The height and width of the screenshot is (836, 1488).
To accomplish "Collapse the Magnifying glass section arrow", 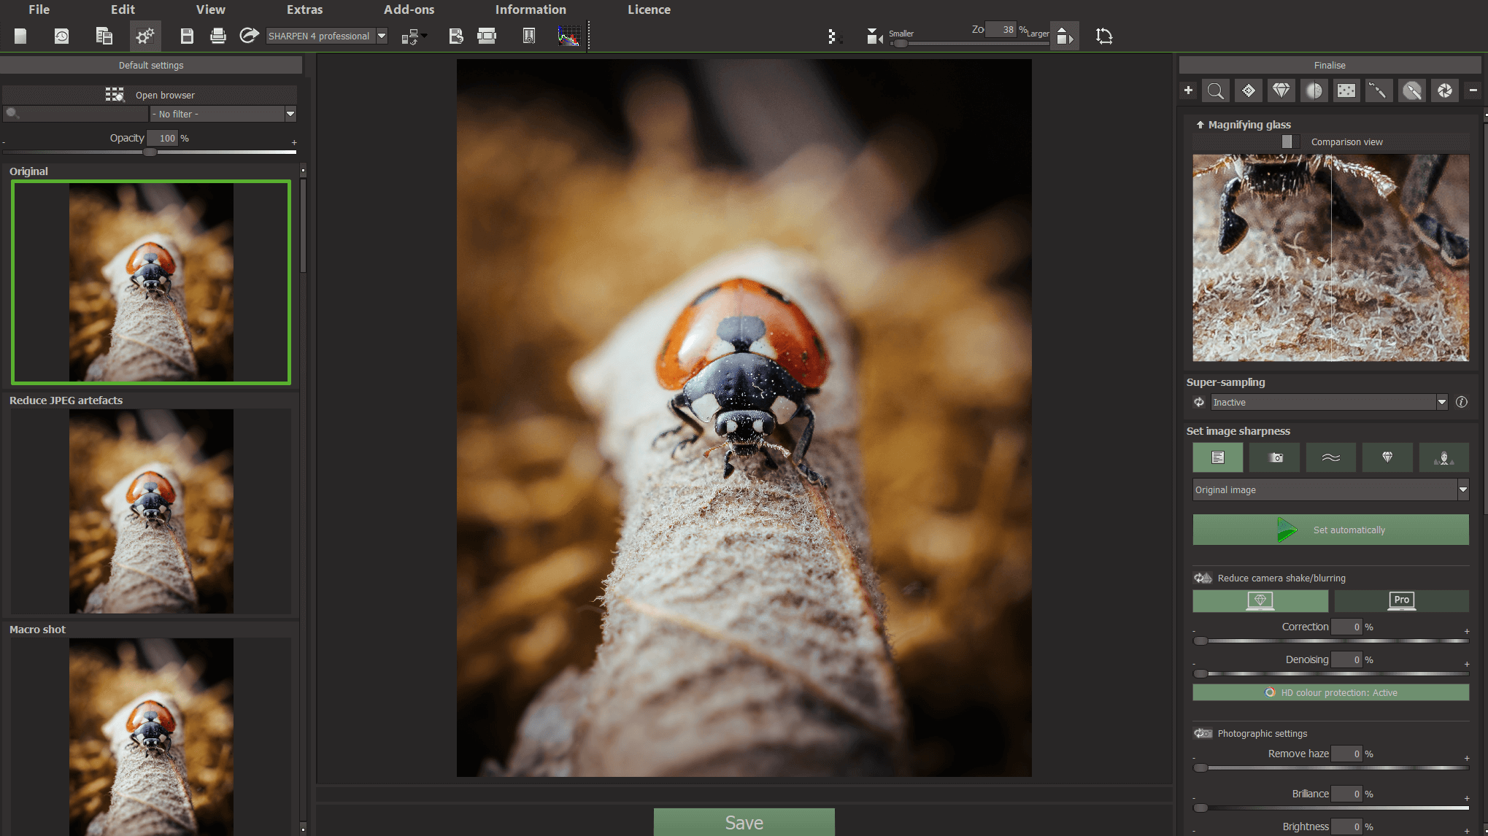I will pos(1200,125).
